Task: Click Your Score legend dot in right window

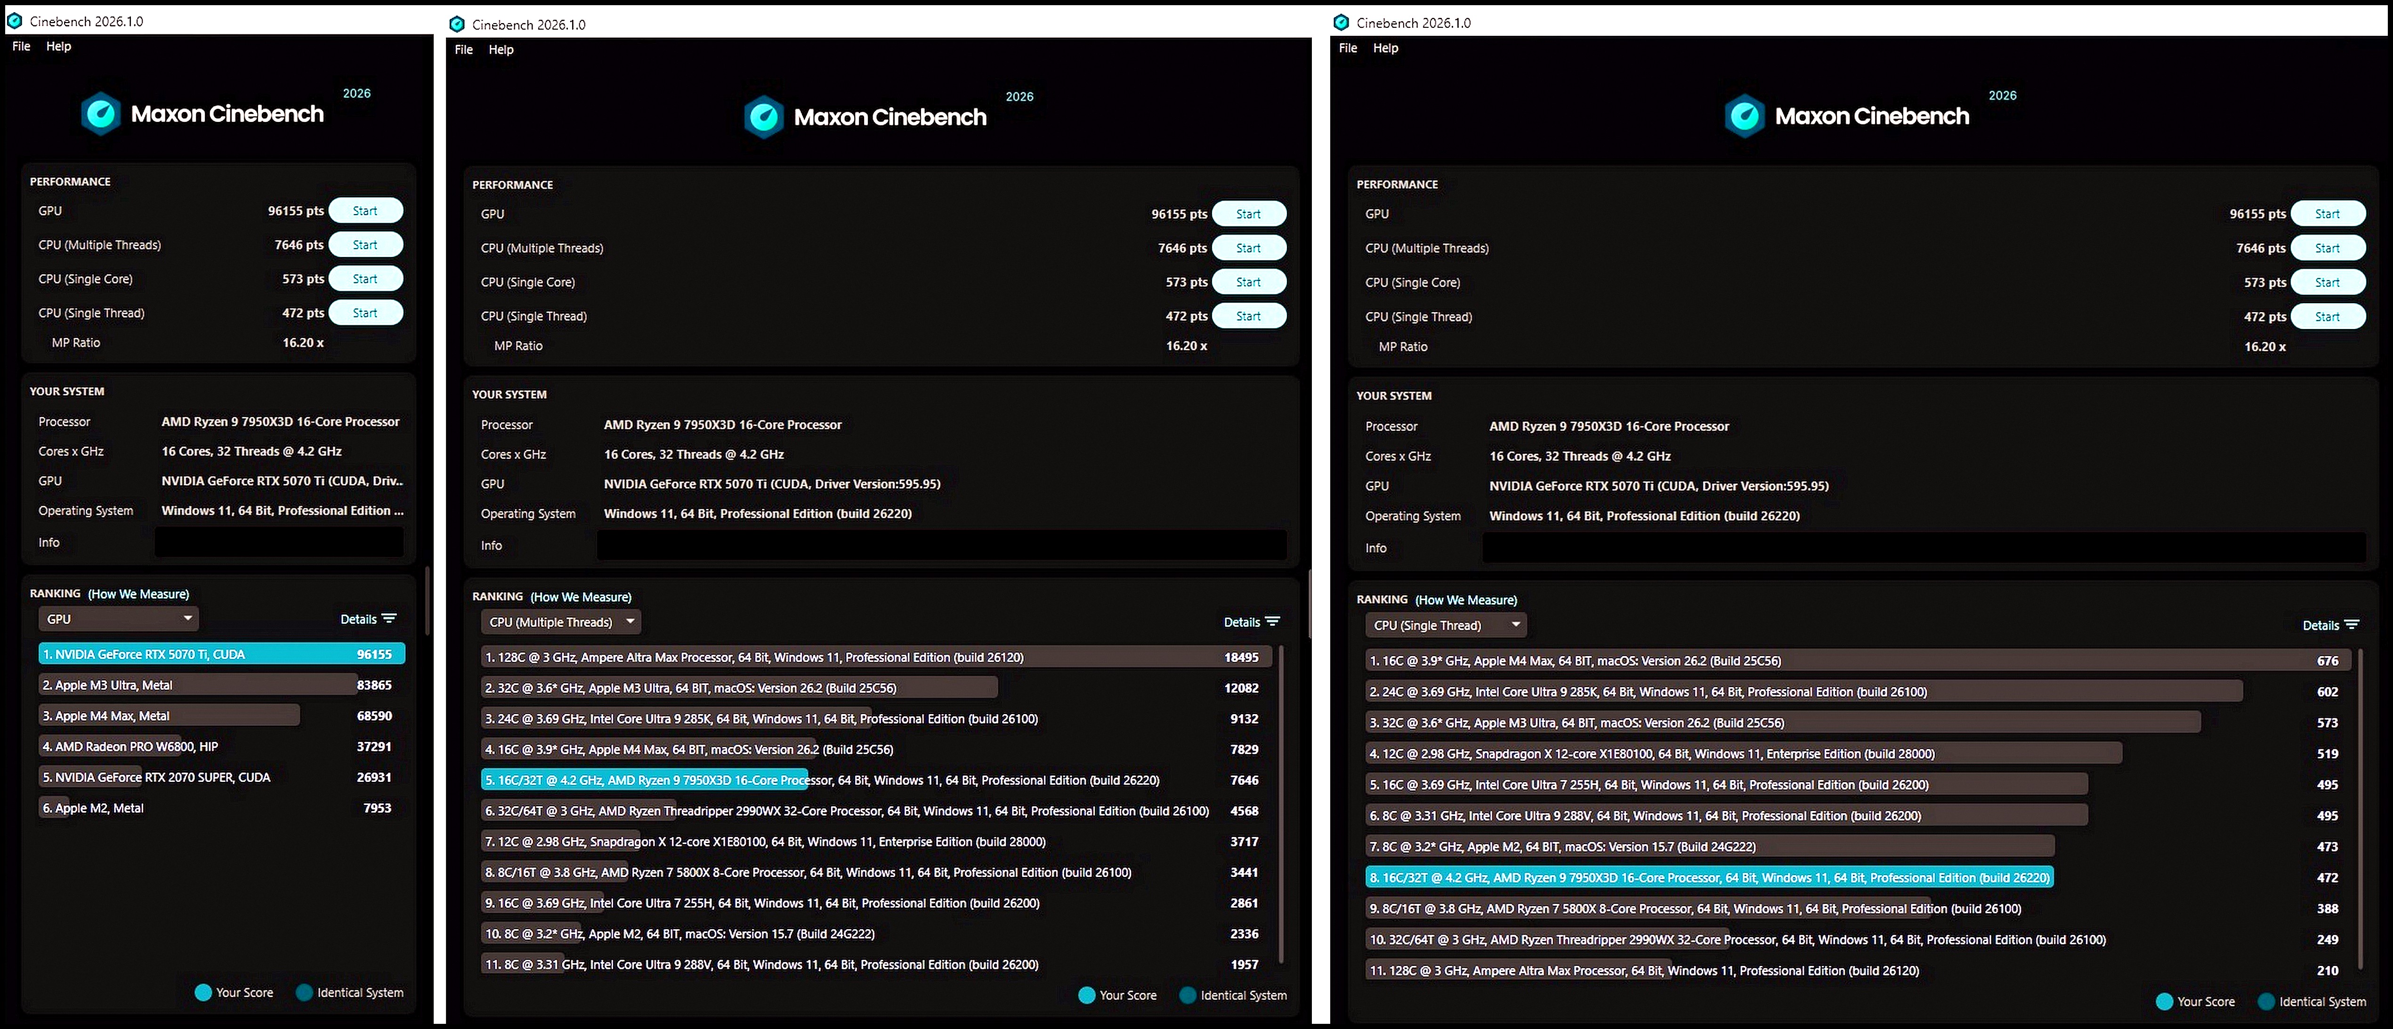Action: [x=2164, y=1001]
